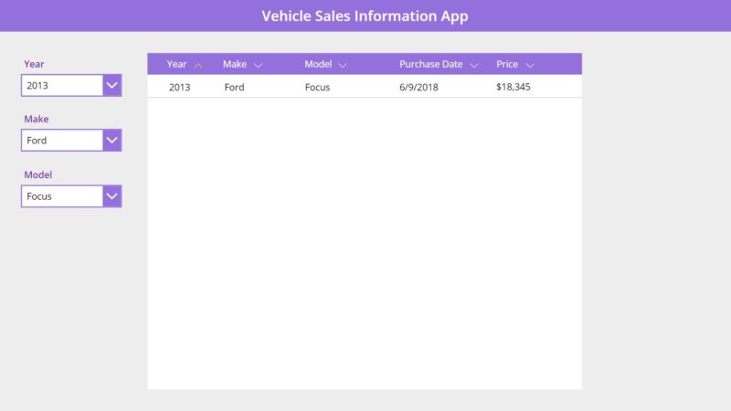Click the Year filter field showing 2013
The width and height of the screenshot is (731, 411).
pos(61,85)
